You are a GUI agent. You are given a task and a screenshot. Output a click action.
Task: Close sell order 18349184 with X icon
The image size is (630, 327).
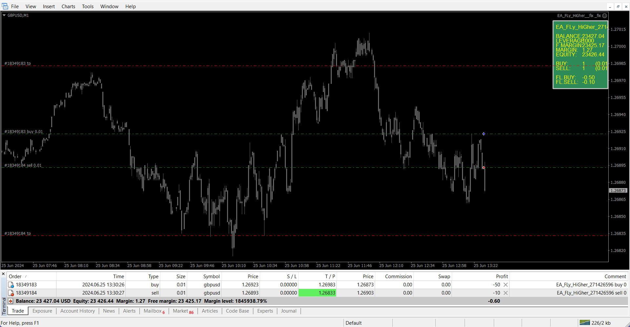[506, 293]
